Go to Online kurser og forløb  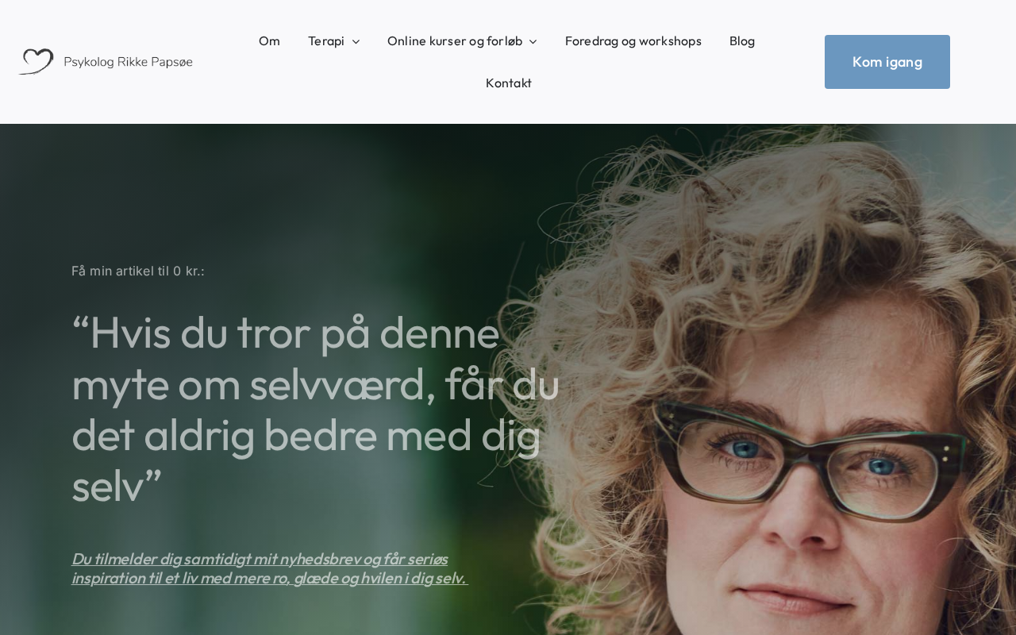[x=455, y=40]
